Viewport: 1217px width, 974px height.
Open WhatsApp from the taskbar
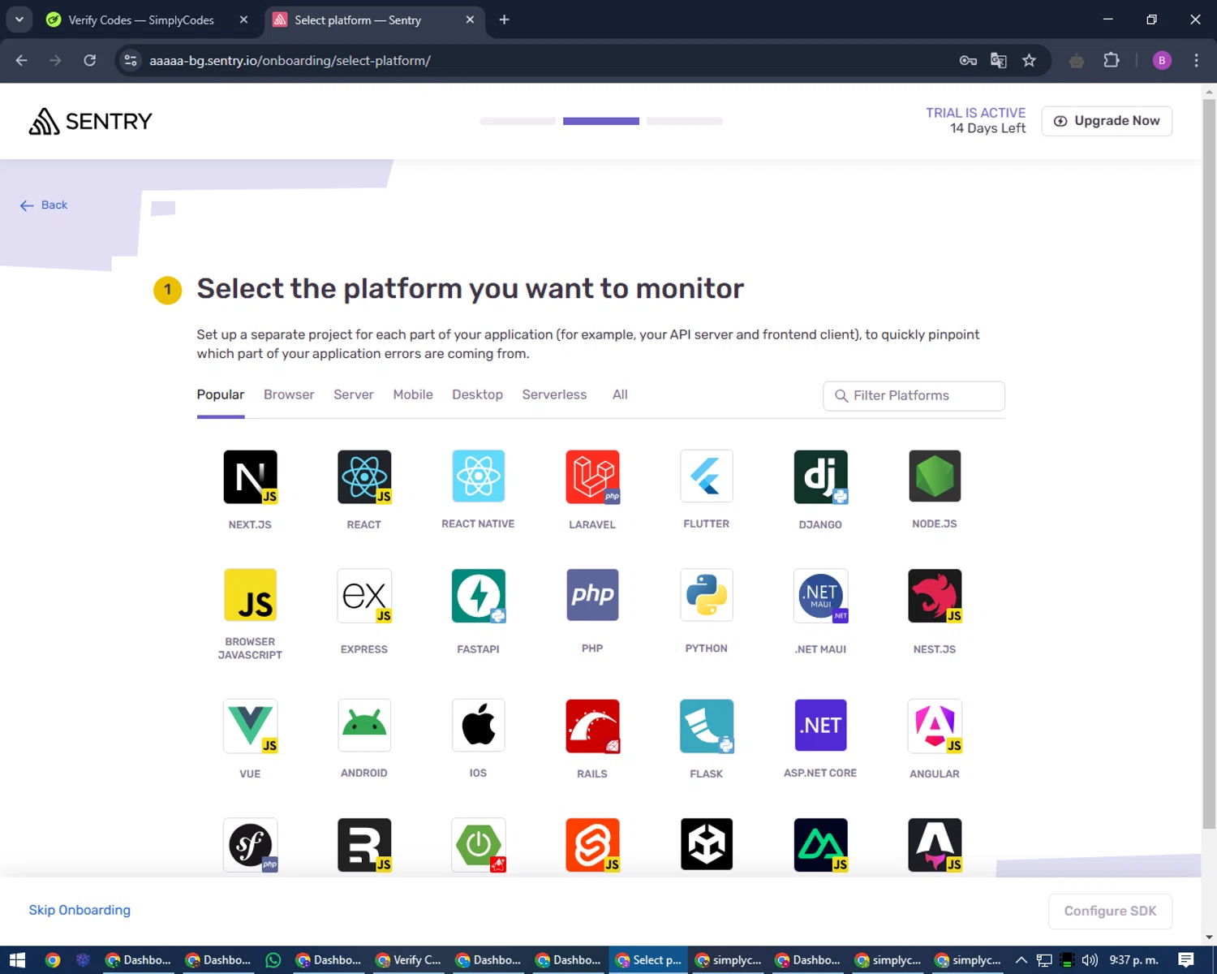pos(273,960)
